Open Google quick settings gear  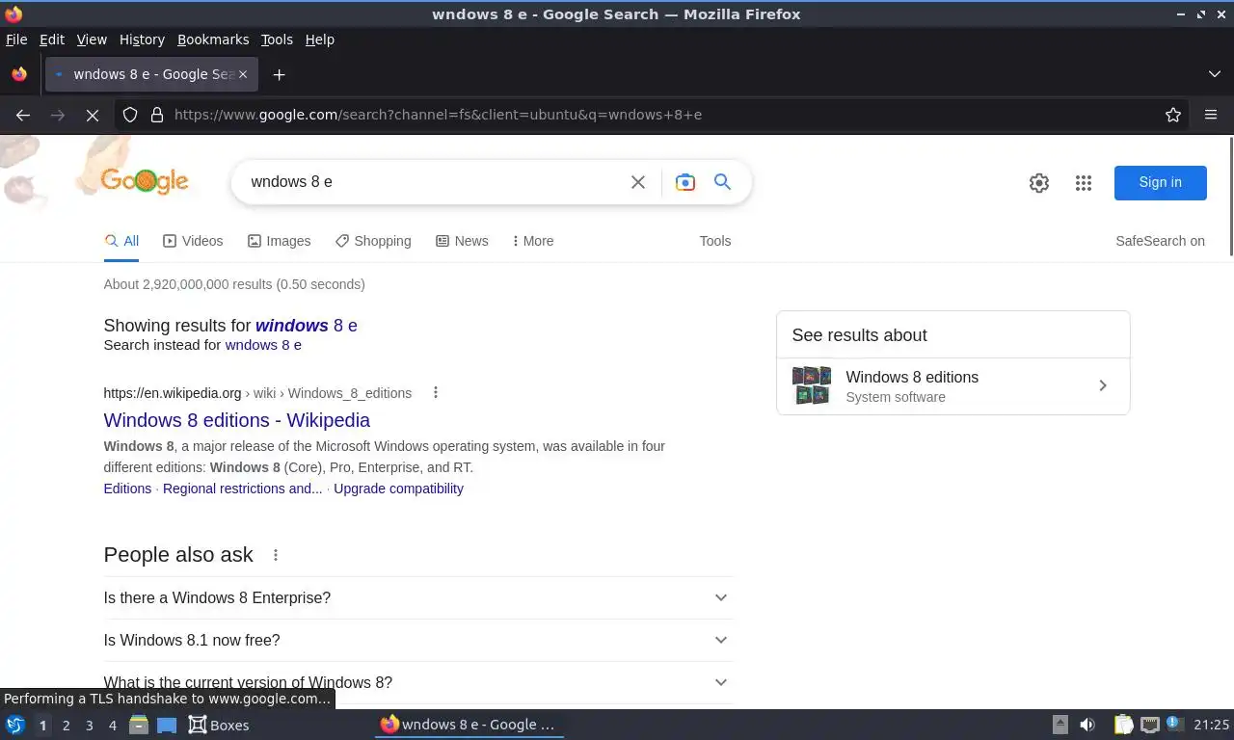pos(1038,183)
